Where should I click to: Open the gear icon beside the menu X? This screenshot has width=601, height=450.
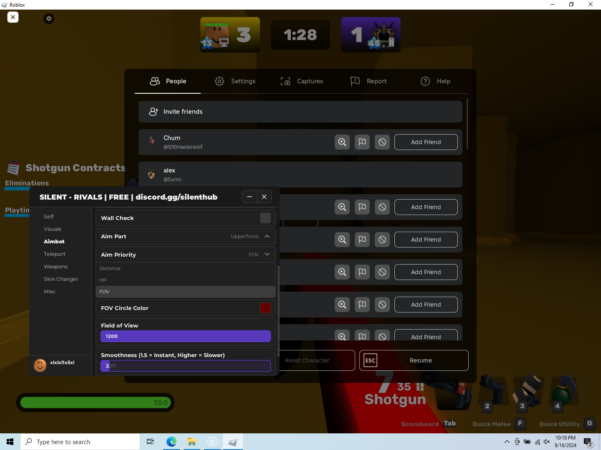49,18
